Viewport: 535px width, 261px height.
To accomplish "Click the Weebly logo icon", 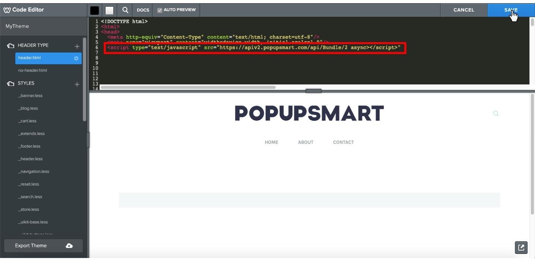I will click(7, 10).
